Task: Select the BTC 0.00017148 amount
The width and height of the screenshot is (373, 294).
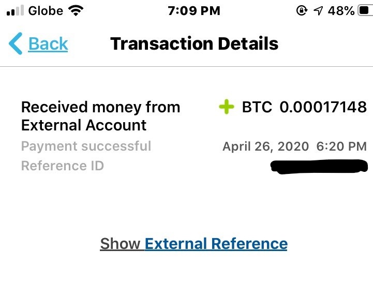Action: (304, 107)
